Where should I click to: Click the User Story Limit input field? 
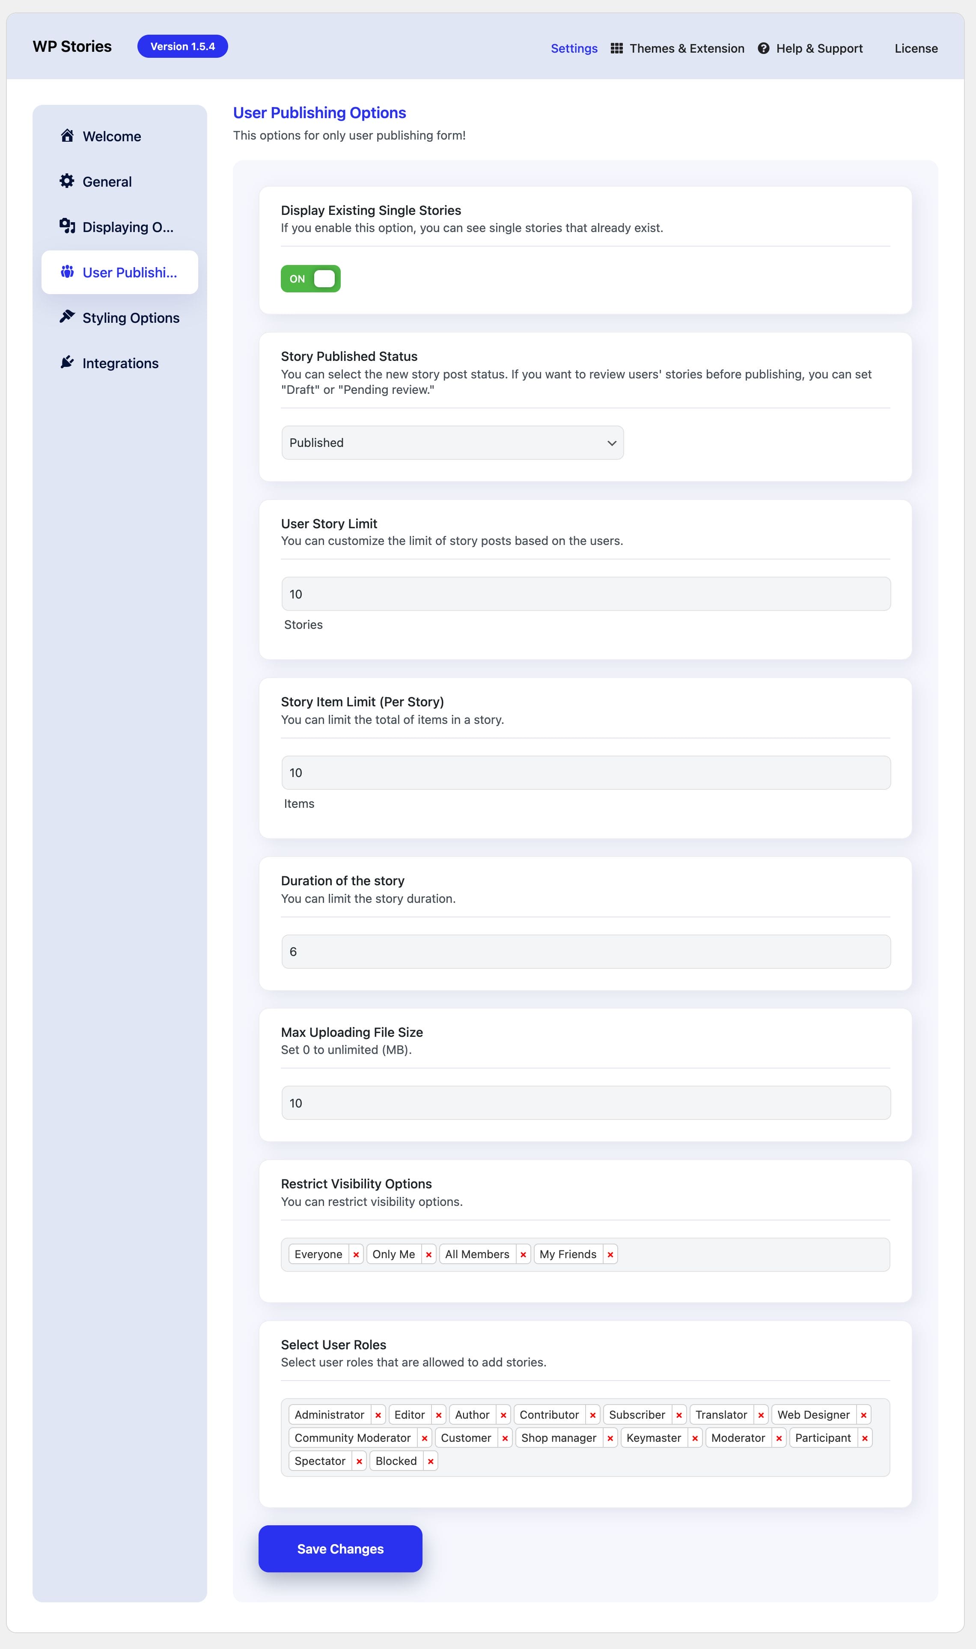(x=585, y=594)
